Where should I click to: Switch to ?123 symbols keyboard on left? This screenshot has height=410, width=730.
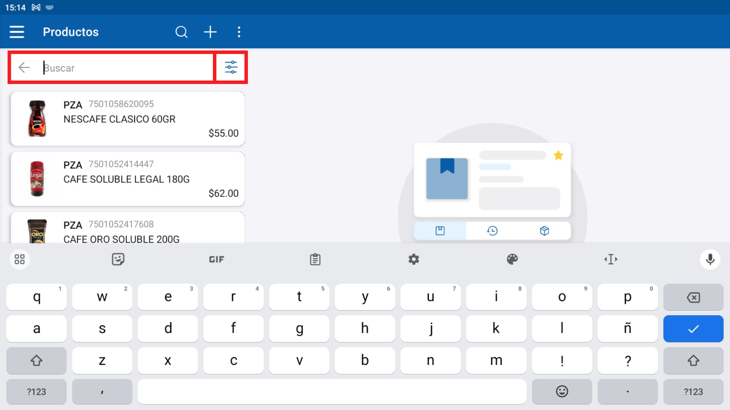point(36,391)
